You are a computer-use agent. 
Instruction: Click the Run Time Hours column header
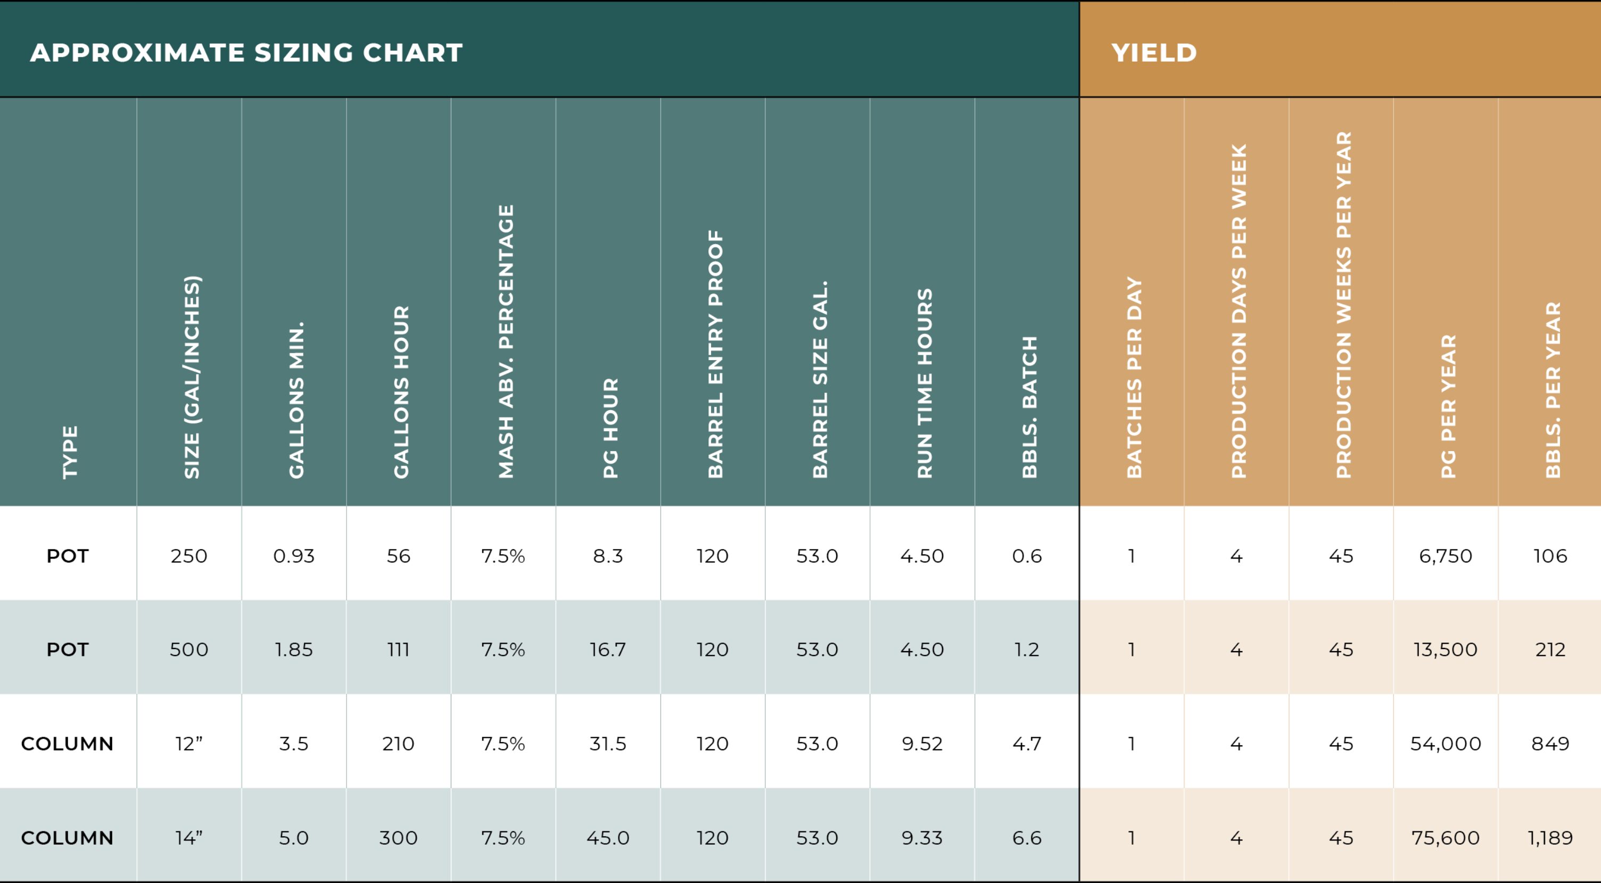[925, 383]
